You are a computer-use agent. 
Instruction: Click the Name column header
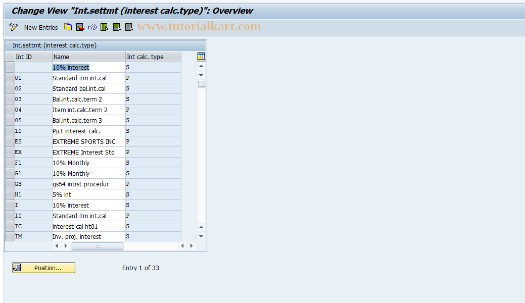tap(89, 57)
